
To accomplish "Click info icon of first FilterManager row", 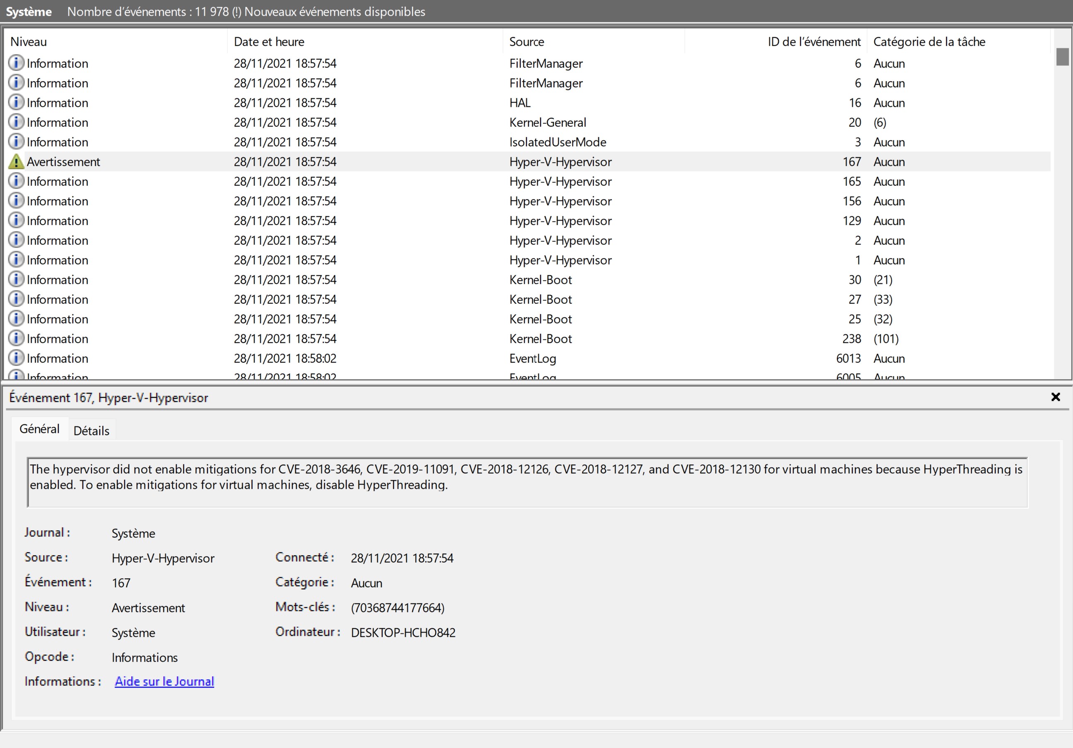I will coord(16,63).
